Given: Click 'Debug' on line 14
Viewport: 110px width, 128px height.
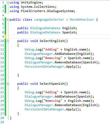Looking at the screenshot, I should (x=30, y=58).
